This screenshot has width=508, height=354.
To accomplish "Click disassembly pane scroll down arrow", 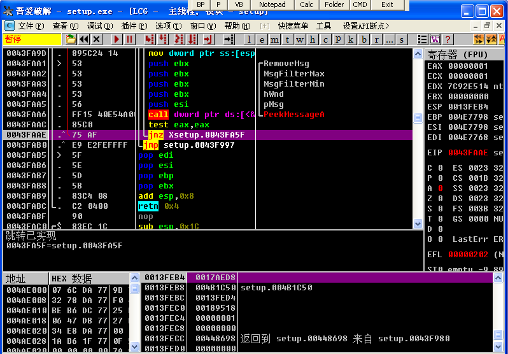I will (x=418, y=223).
